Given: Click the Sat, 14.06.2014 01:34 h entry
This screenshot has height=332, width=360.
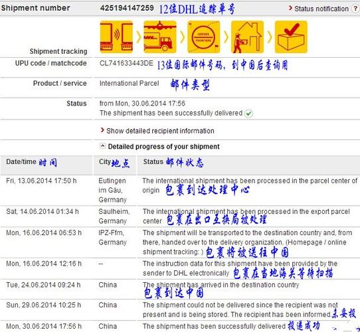Looking at the screenshot, I should click(43, 211).
